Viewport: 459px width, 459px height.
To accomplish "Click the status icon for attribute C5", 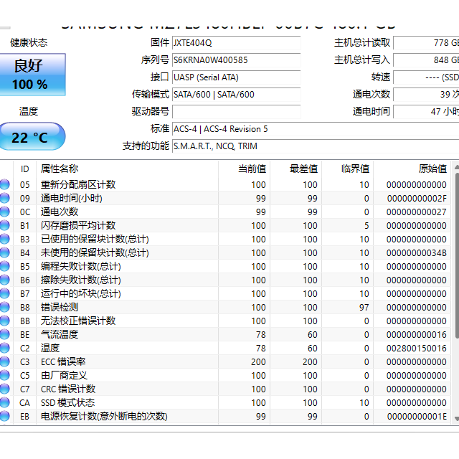I will [x=5, y=375].
